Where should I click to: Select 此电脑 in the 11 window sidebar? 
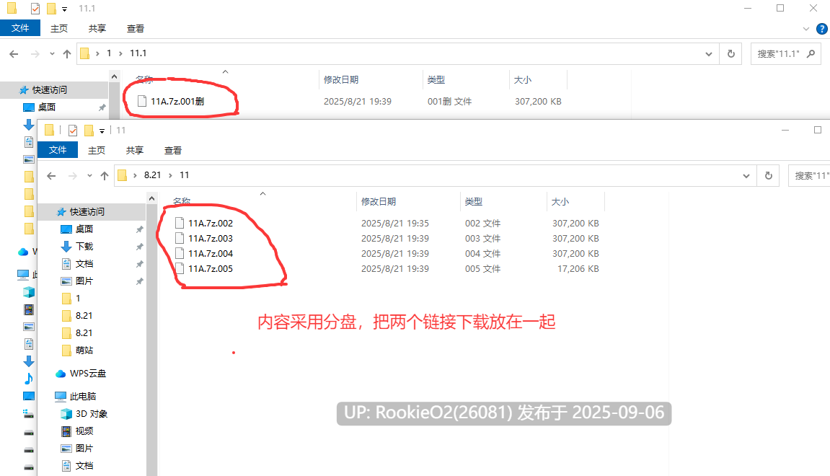(x=83, y=396)
